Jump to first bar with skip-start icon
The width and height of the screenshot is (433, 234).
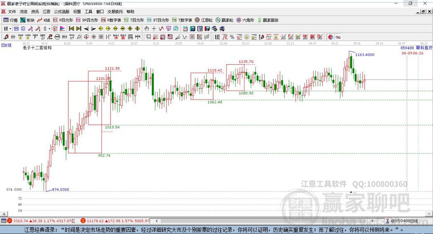71,29
